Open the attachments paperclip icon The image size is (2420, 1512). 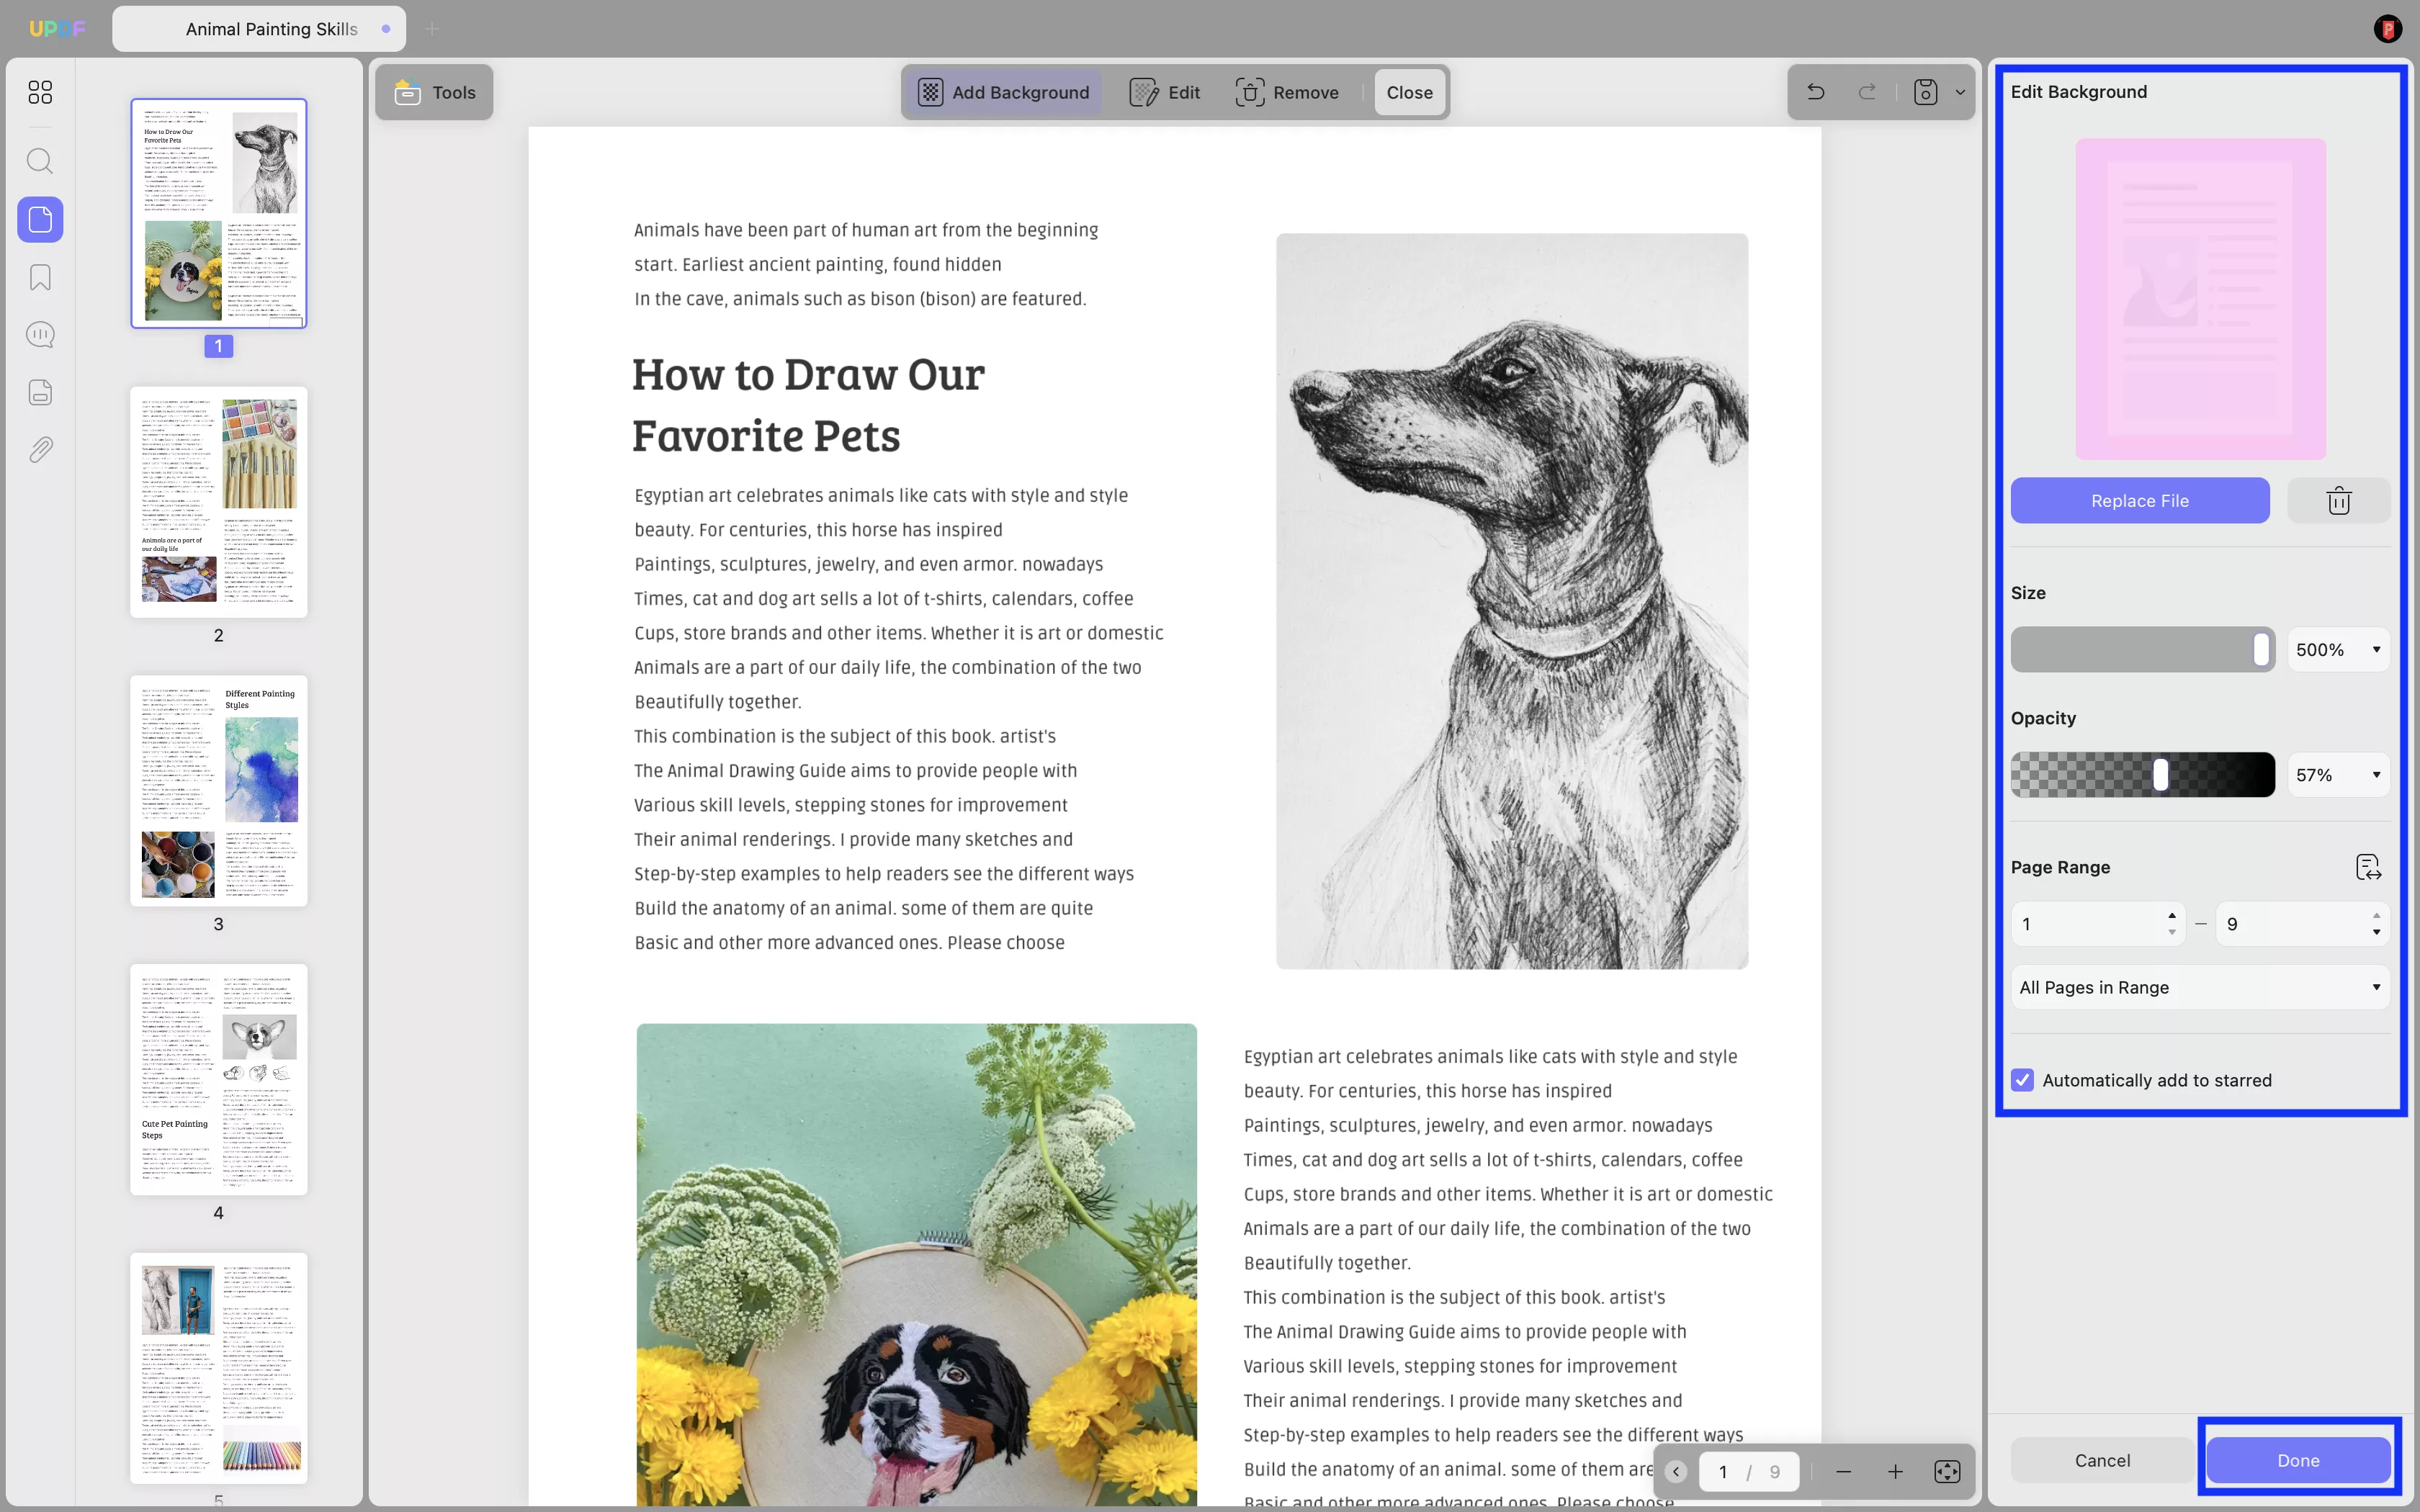40,450
